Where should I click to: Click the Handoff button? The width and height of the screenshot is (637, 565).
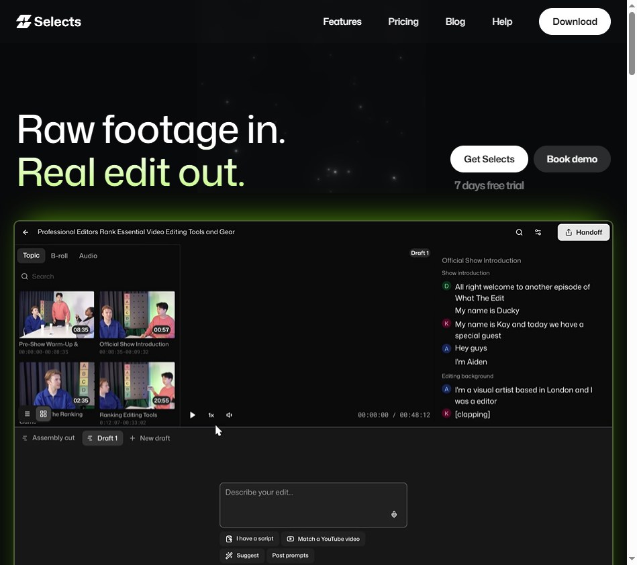click(583, 232)
